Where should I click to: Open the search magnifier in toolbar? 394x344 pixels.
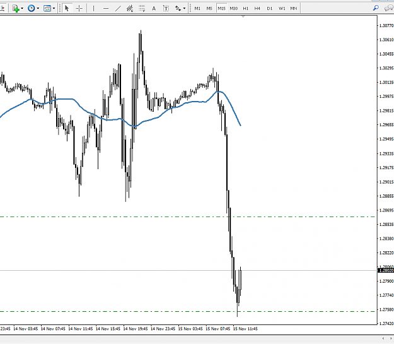tap(376, 8)
